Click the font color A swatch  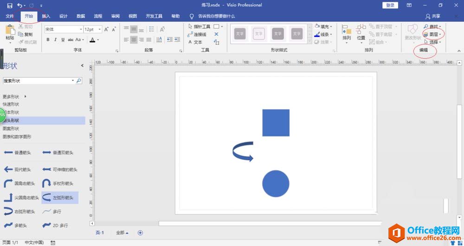click(x=92, y=40)
